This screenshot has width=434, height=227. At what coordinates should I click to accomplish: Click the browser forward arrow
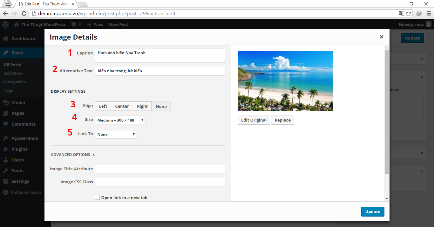tap(15, 14)
